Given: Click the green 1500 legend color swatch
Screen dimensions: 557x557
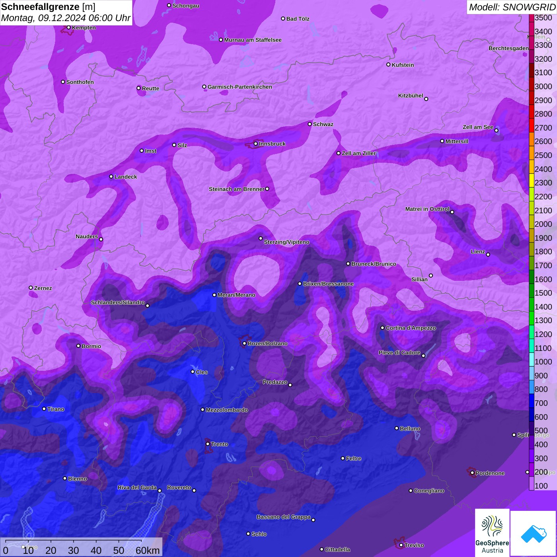Looking at the screenshot, I should [532, 291].
